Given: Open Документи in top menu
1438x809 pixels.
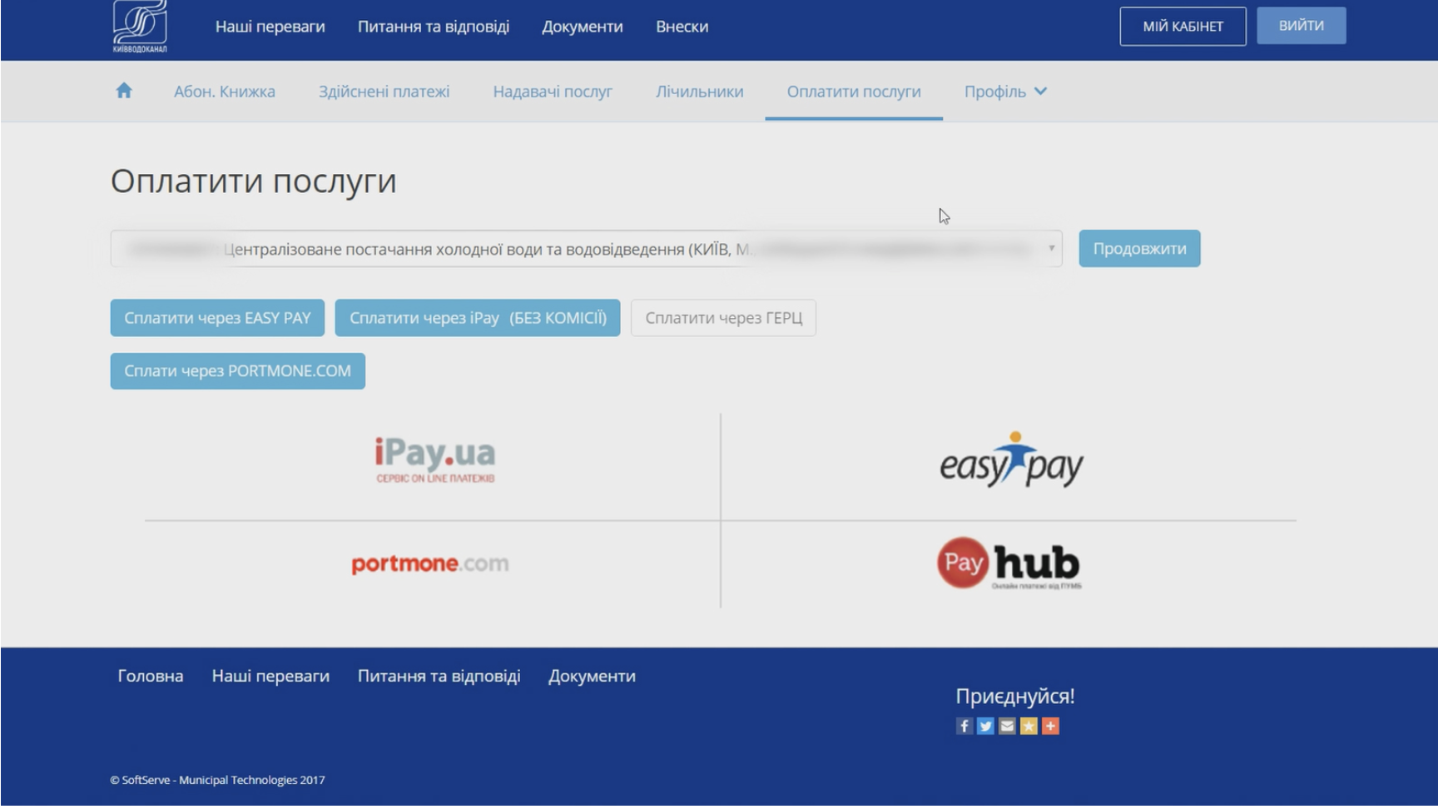Looking at the screenshot, I should pos(582,27).
